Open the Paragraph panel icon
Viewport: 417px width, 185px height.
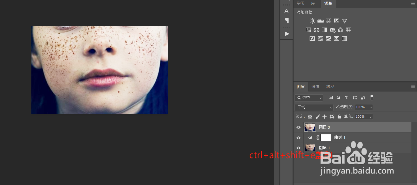pos(287,20)
